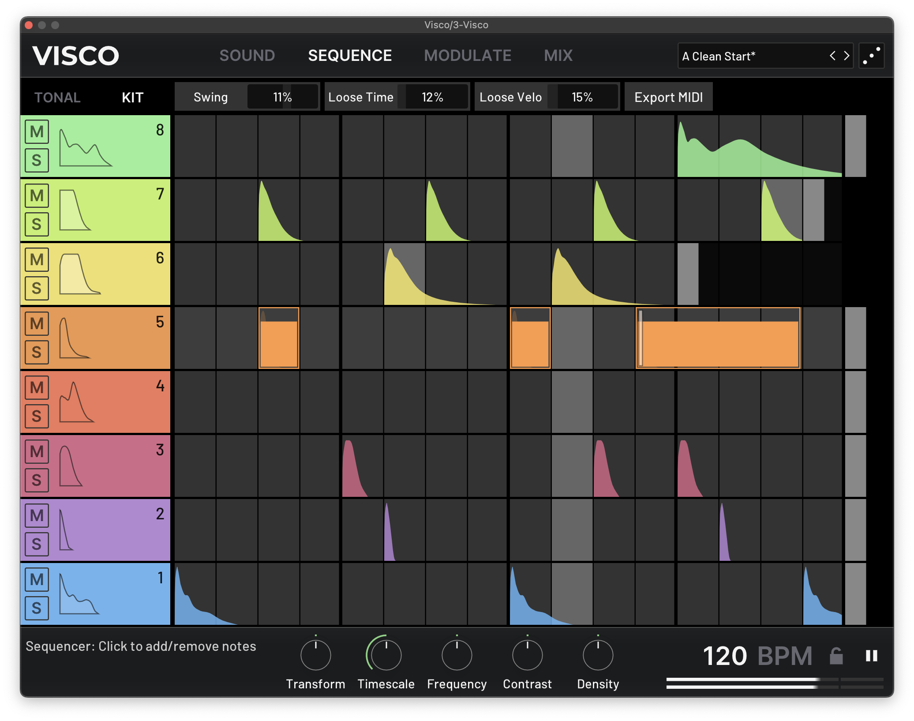The image size is (914, 721).
Task: Click the long orange note on track 5
Action: [718, 338]
